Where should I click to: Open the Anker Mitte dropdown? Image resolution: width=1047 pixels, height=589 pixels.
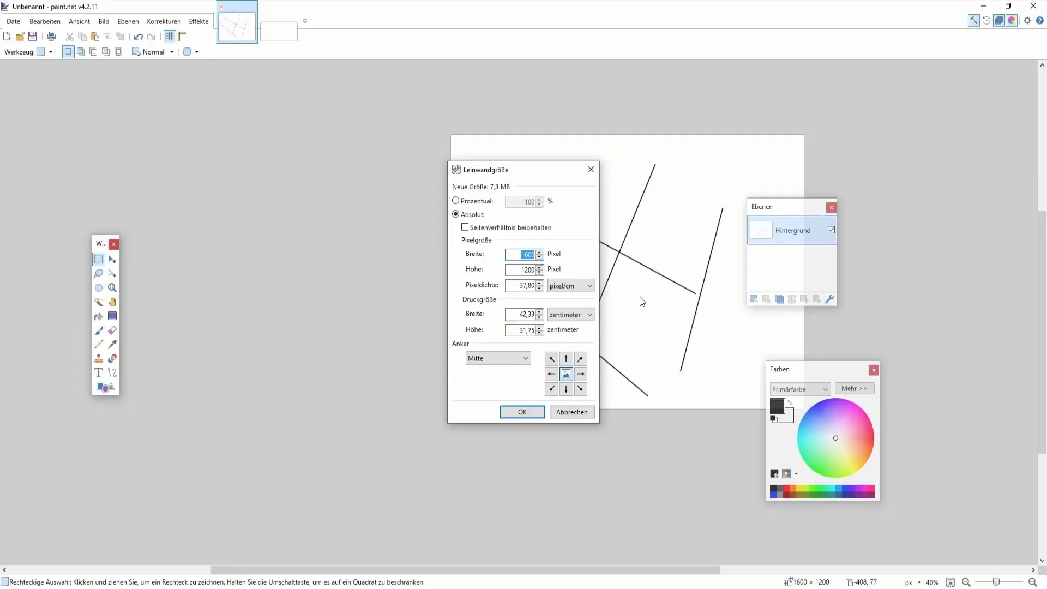[498, 358]
